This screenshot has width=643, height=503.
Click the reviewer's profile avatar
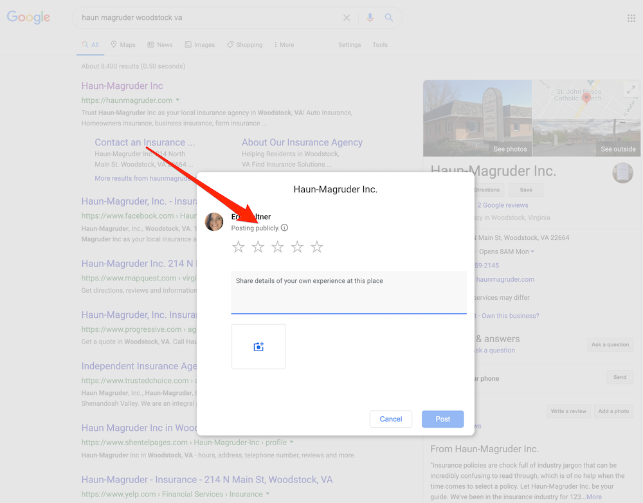[x=214, y=222]
